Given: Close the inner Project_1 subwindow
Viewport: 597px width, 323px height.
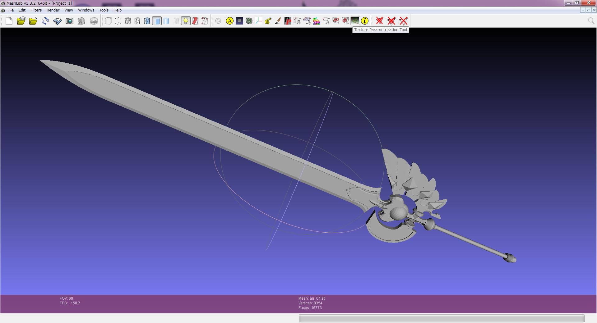Looking at the screenshot, I should pyautogui.click(x=594, y=10).
